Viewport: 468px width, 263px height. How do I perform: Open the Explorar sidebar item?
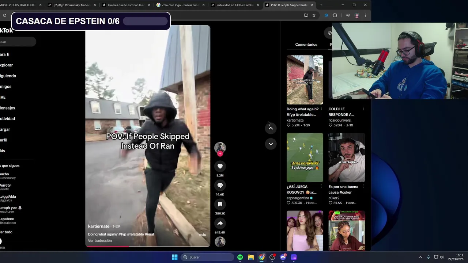point(7,65)
